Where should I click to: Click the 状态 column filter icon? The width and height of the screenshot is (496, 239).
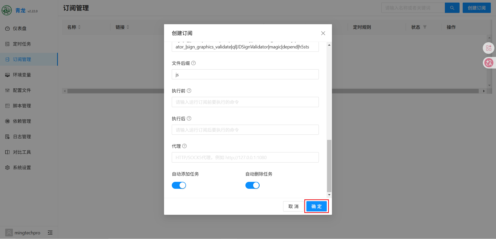pyautogui.click(x=425, y=27)
